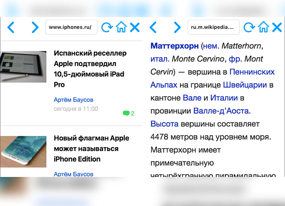285x206 pixels.
Task: Open the green comments counter icon
Action: [126, 113]
